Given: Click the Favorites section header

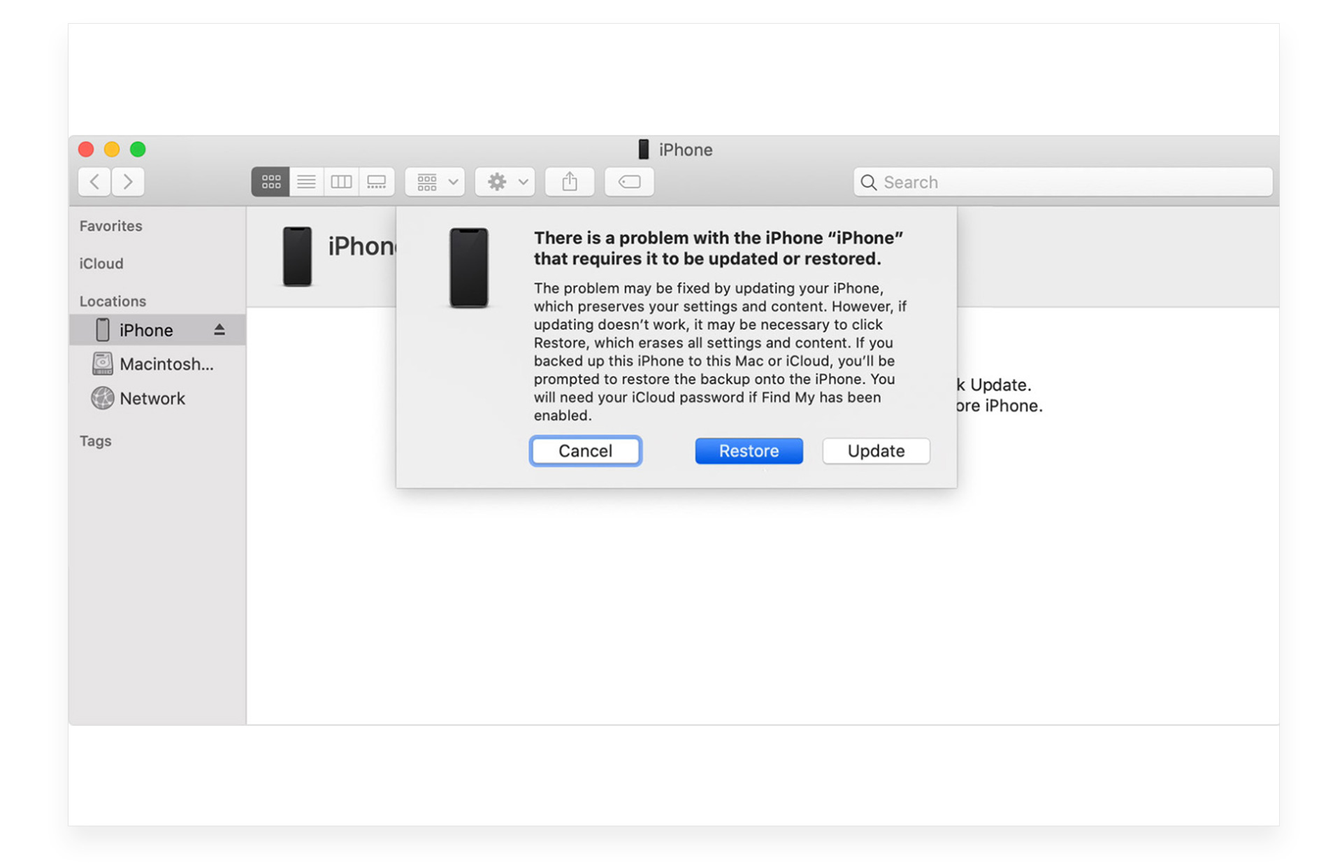Looking at the screenshot, I should click(x=110, y=225).
